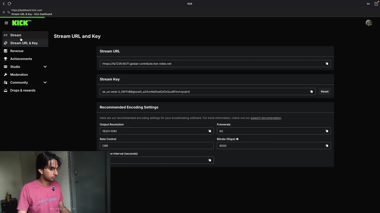Click the Stream sidebar icon
The width and height of the screenshot is (380, 213).
[x=5, y=35]
